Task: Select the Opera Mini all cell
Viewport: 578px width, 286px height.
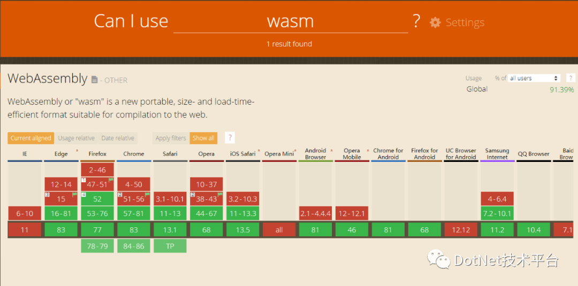Action: pyautogui.click(x=279, y=230)
